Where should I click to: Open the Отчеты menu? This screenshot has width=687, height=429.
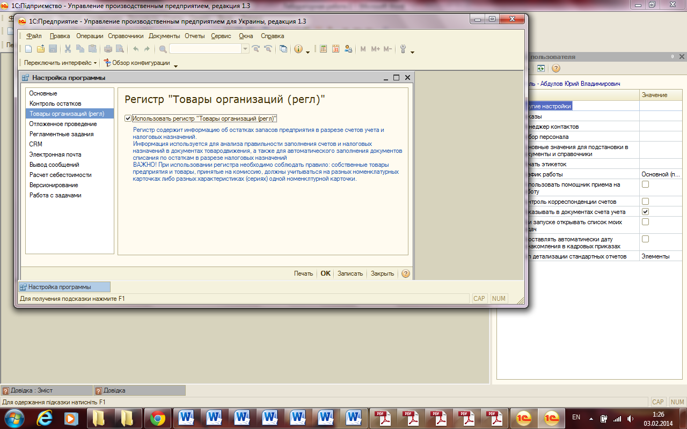point(195,36)
